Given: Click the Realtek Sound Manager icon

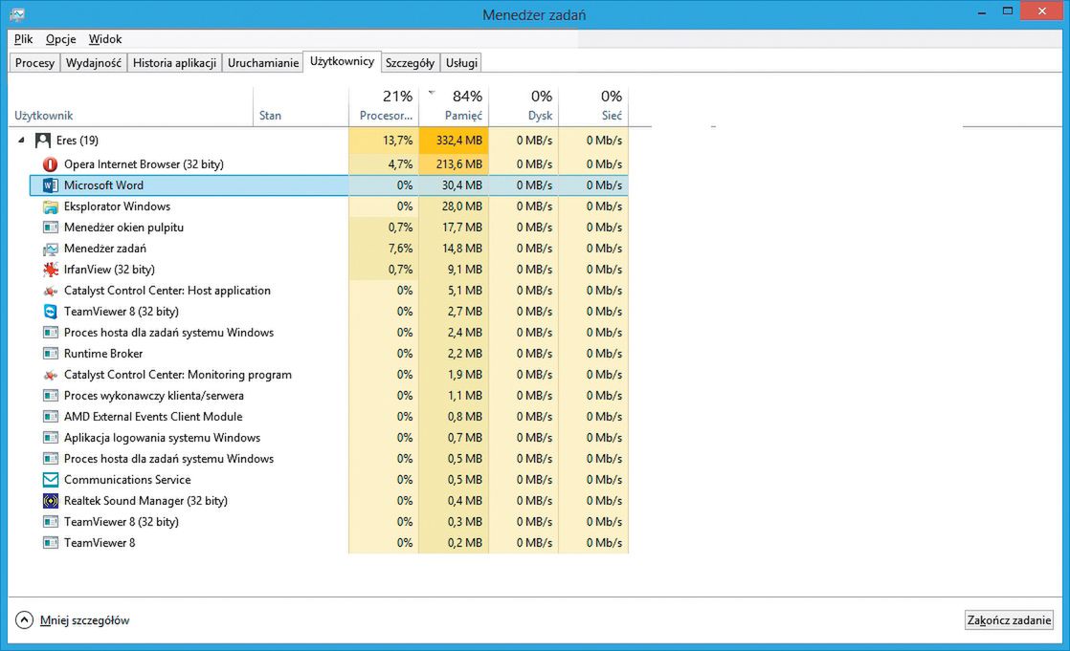Looking at the screenshot, I should pyautogui.click(x=51, y=501).
